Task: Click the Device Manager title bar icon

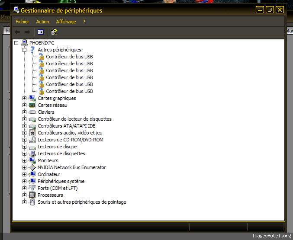Action: tap(16, 10)
